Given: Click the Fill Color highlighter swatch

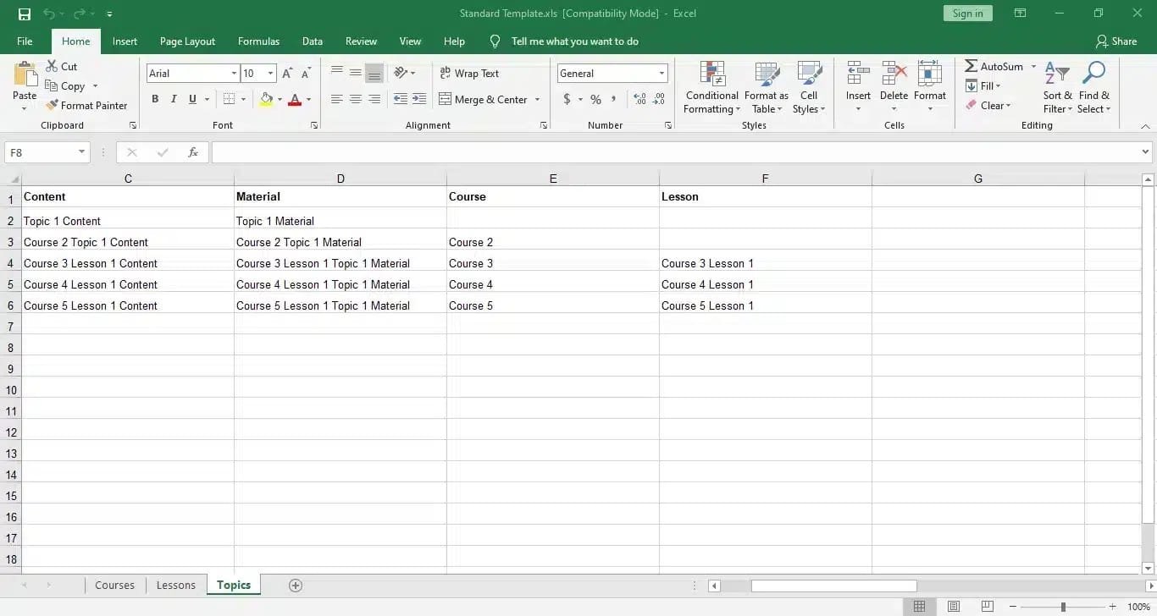Looking at the screenshot, I should [x=266, y=99].
